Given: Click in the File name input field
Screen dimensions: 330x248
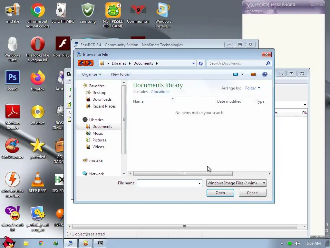Looking at the screenshot, I should 167,183.
